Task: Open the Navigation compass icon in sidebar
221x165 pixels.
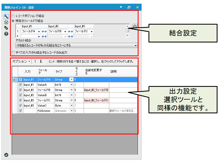Action: click(6, 22)
